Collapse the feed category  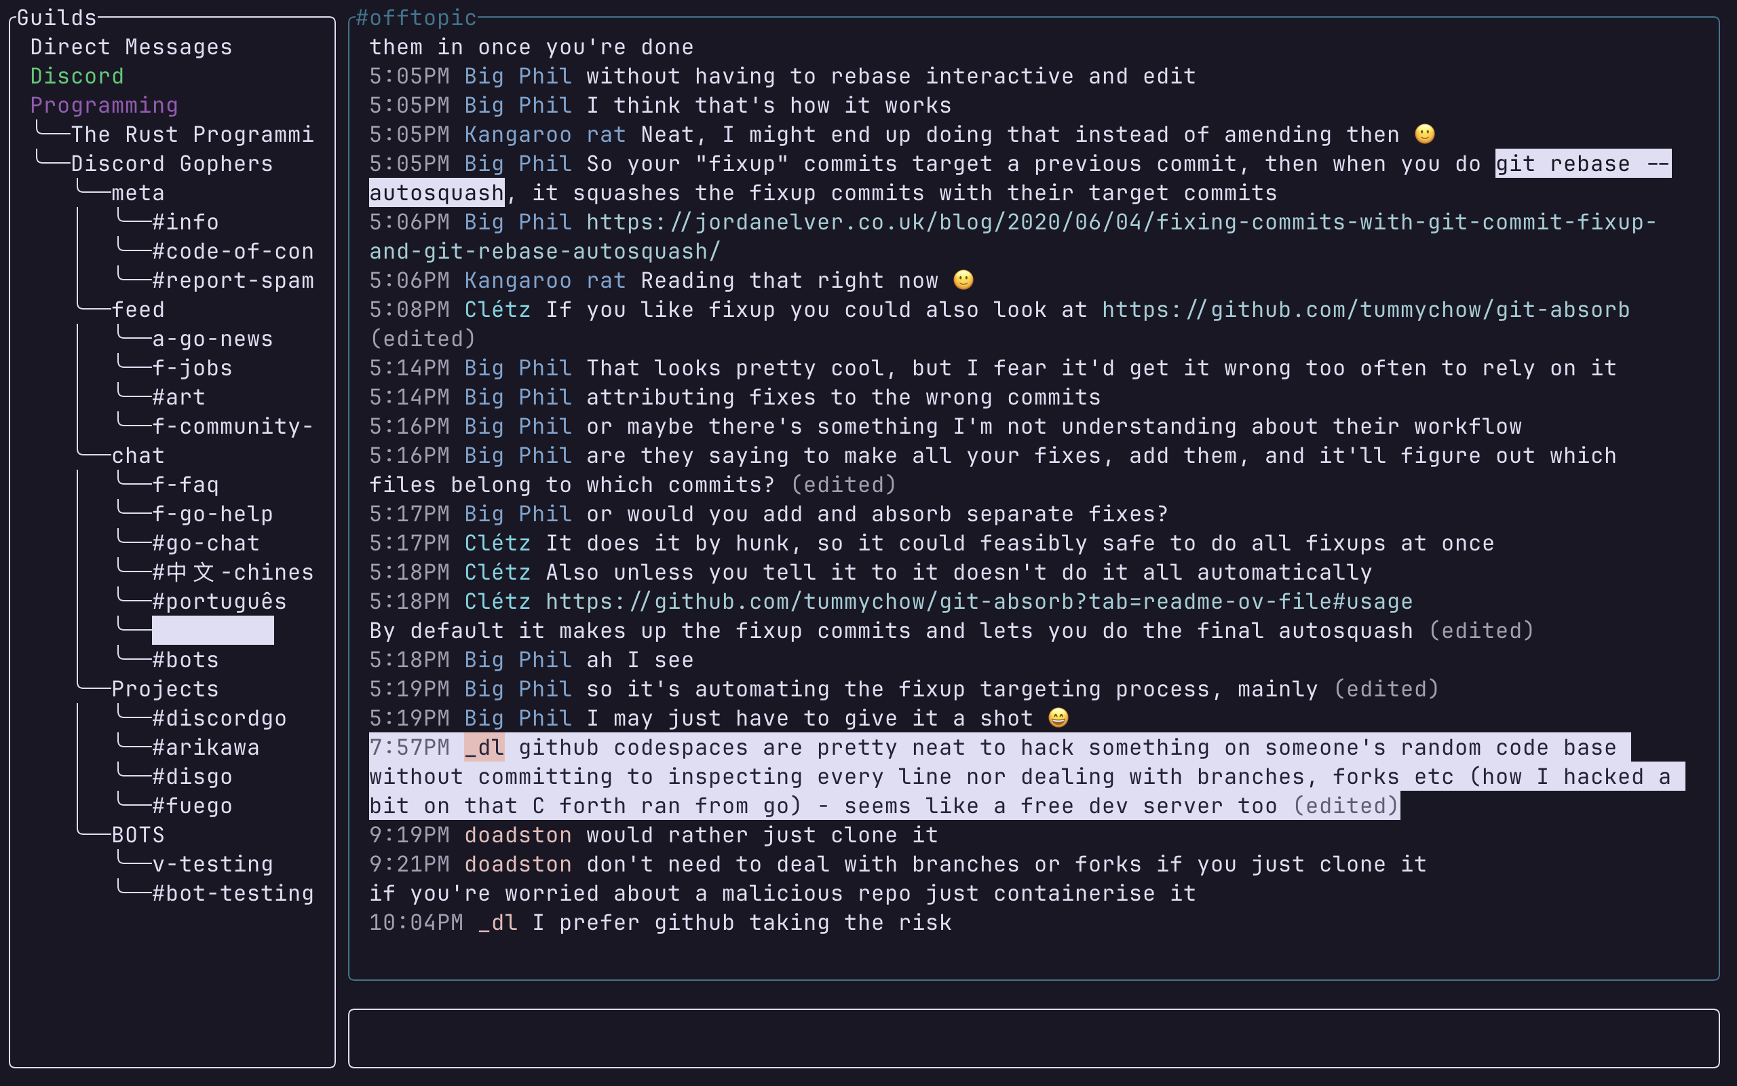point(138,310)
